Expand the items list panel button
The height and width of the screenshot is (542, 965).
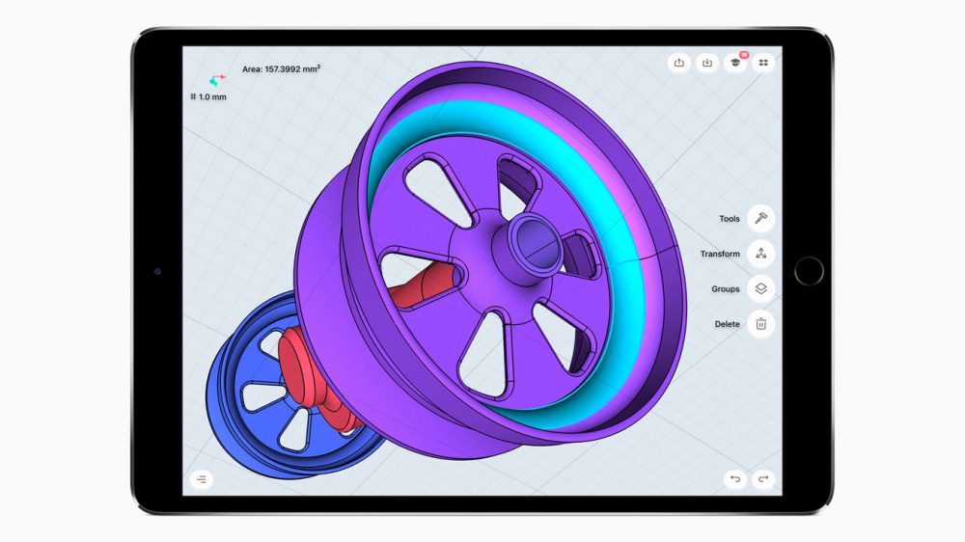pos(201,478)
